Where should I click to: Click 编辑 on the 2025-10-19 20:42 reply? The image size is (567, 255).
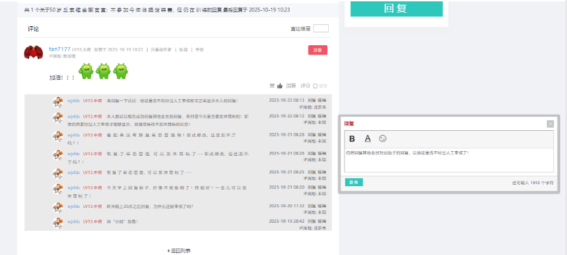coord(321,221)
